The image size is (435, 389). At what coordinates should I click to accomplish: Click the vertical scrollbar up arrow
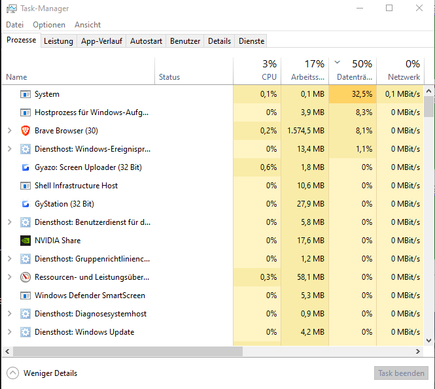(x=429, y=91)
